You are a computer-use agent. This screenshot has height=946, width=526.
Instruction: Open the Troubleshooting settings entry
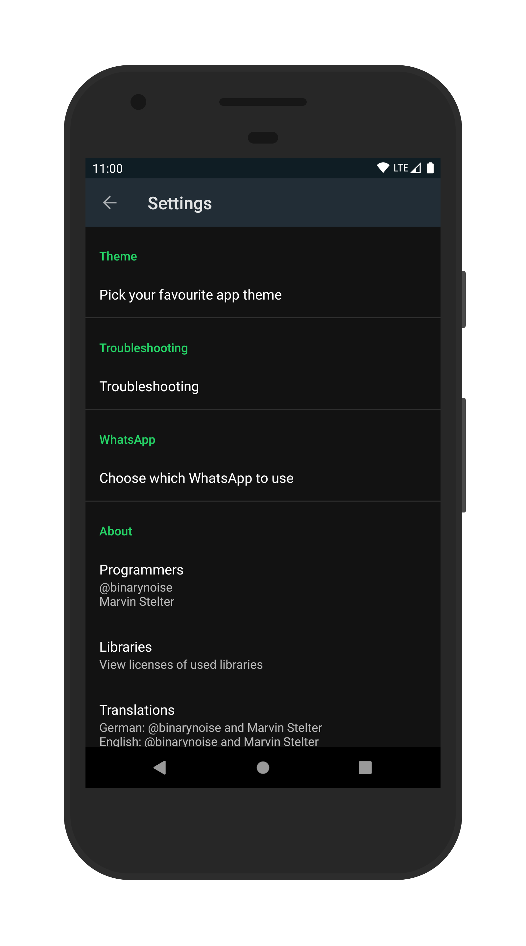[263, 386]
